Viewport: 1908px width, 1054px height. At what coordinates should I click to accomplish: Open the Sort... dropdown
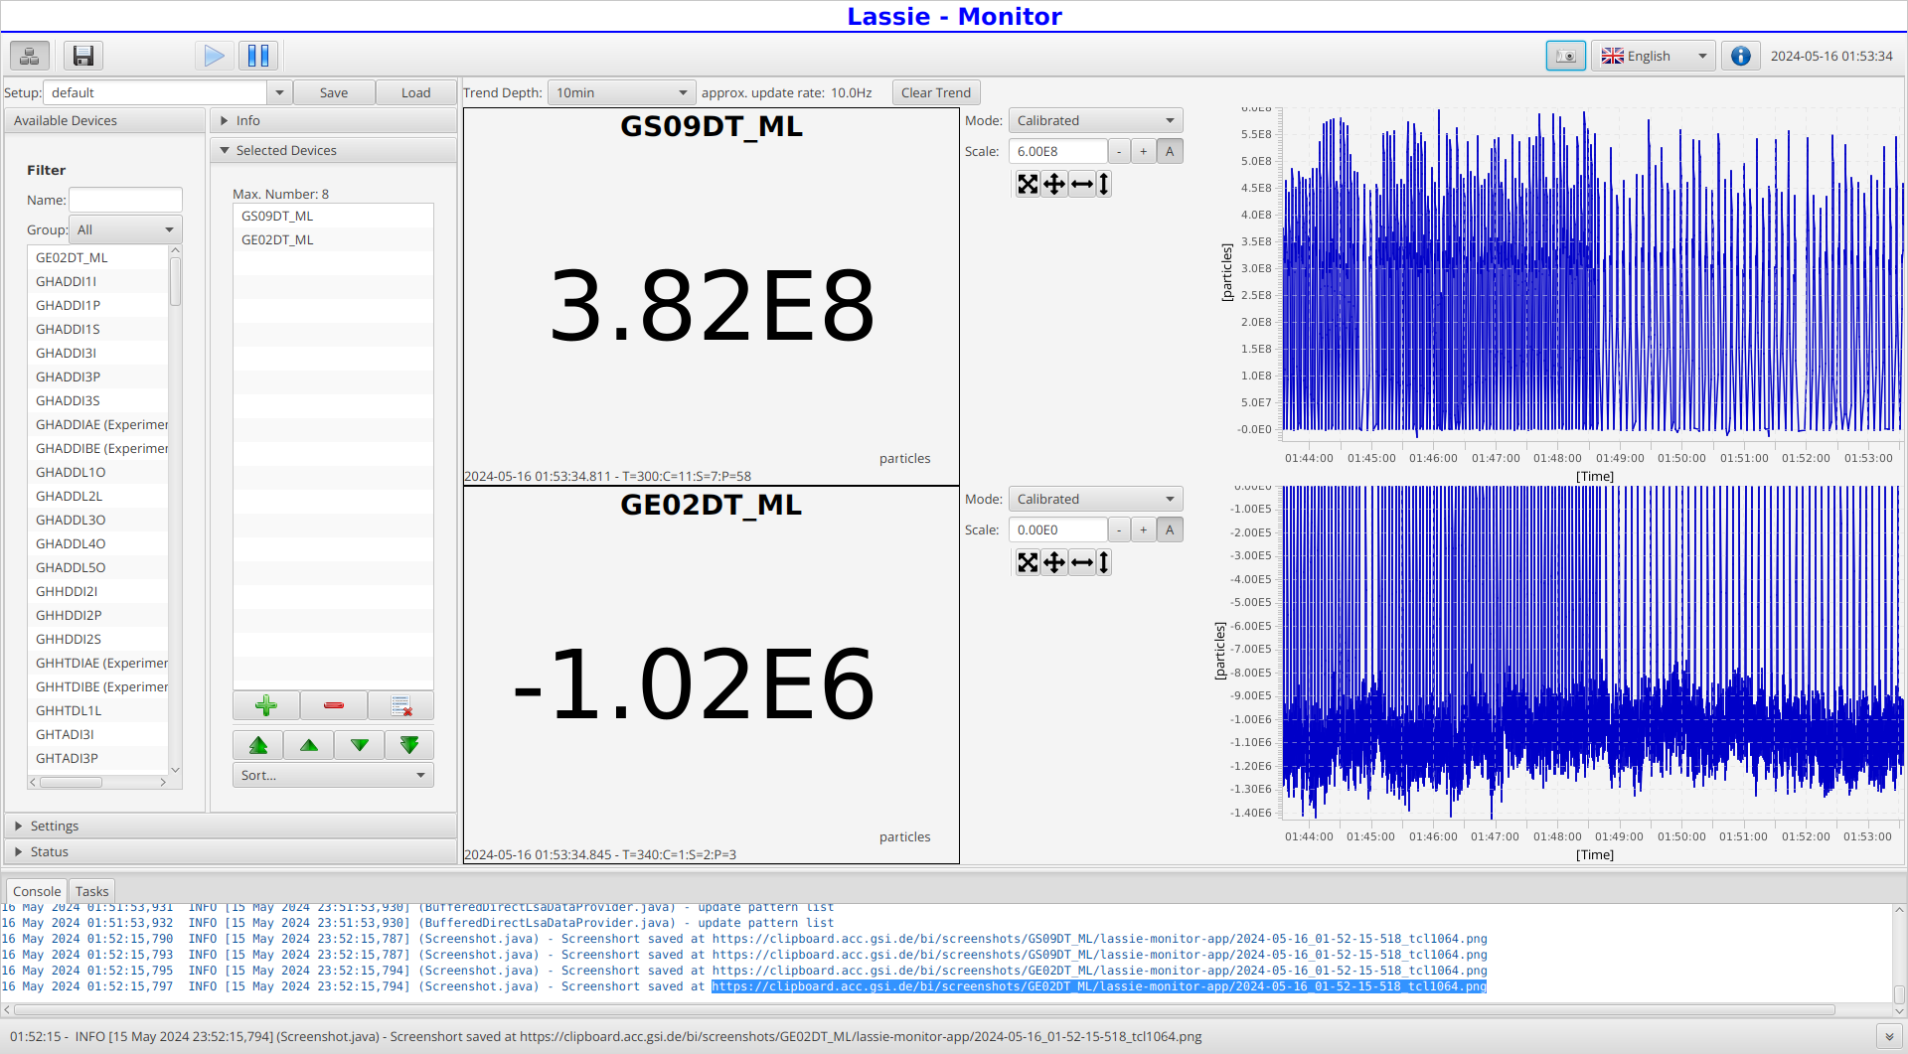pos(333,775)
